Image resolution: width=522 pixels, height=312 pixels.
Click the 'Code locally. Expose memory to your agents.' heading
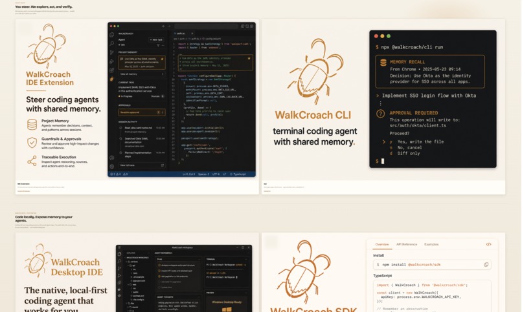pyautogui.click(x=43, y=219)
